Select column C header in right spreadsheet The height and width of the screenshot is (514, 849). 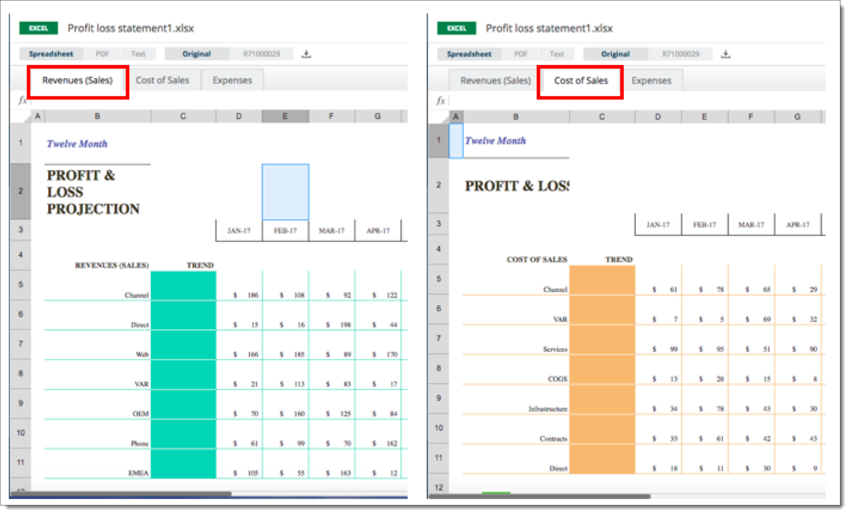(602, 117)
